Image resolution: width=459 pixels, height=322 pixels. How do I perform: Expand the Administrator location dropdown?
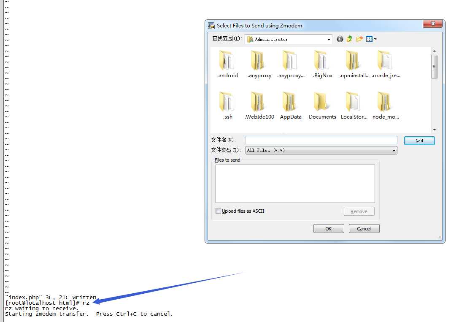pyautogui.click(x=329, y=39)
